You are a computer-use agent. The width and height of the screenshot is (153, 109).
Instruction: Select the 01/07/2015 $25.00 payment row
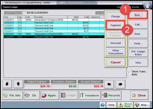pyautogui.click(x=54, y=37)
